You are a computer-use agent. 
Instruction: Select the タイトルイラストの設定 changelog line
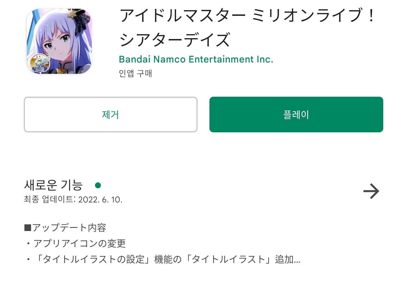click(163, 259)
